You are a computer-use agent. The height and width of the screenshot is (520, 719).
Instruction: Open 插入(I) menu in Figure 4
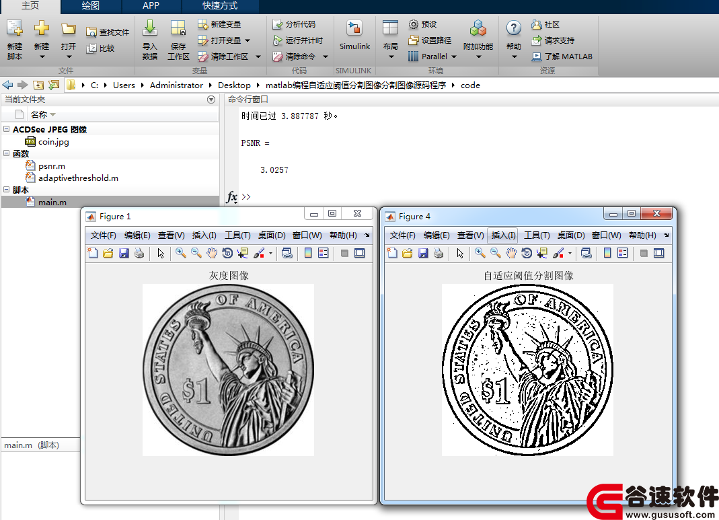(x=503, y=235)
